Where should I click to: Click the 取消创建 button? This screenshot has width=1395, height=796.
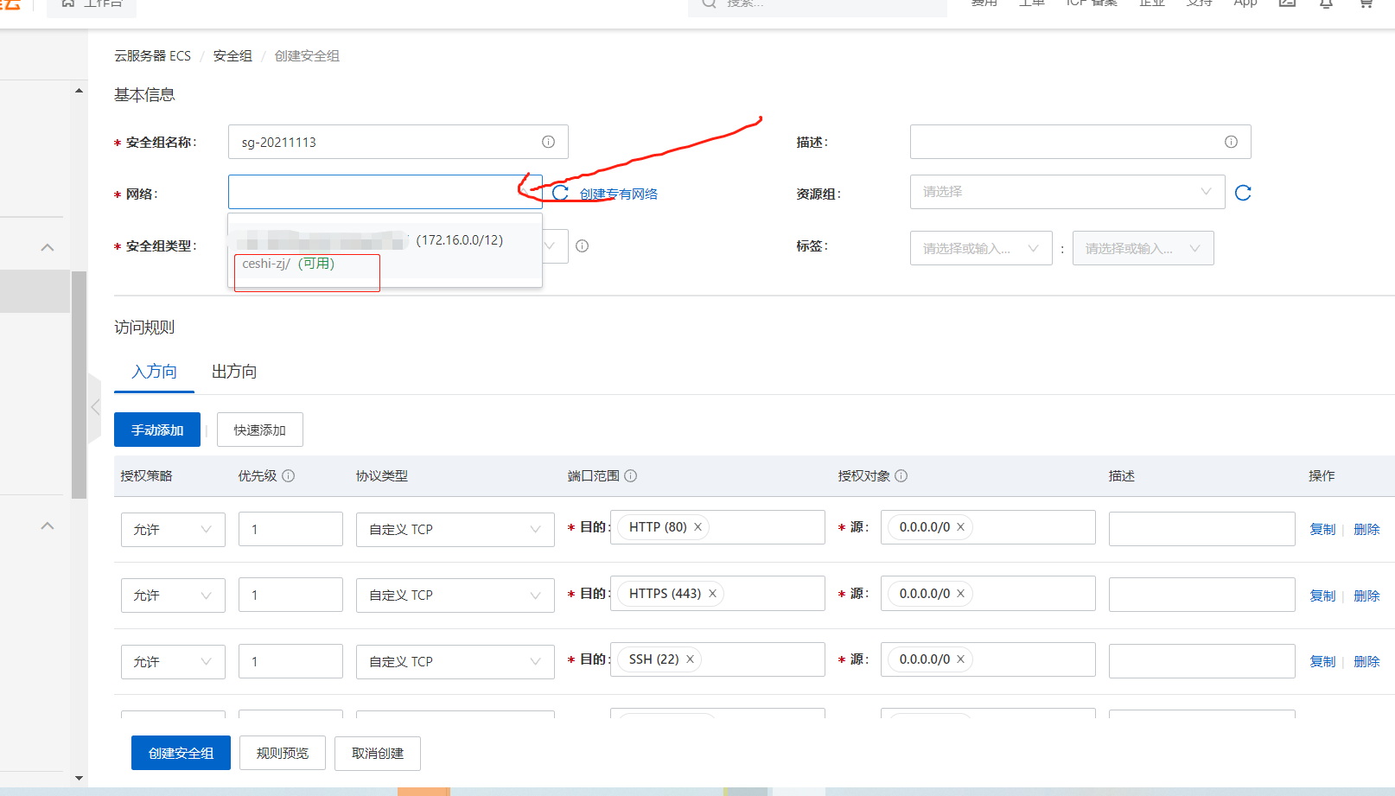point(378,753)
